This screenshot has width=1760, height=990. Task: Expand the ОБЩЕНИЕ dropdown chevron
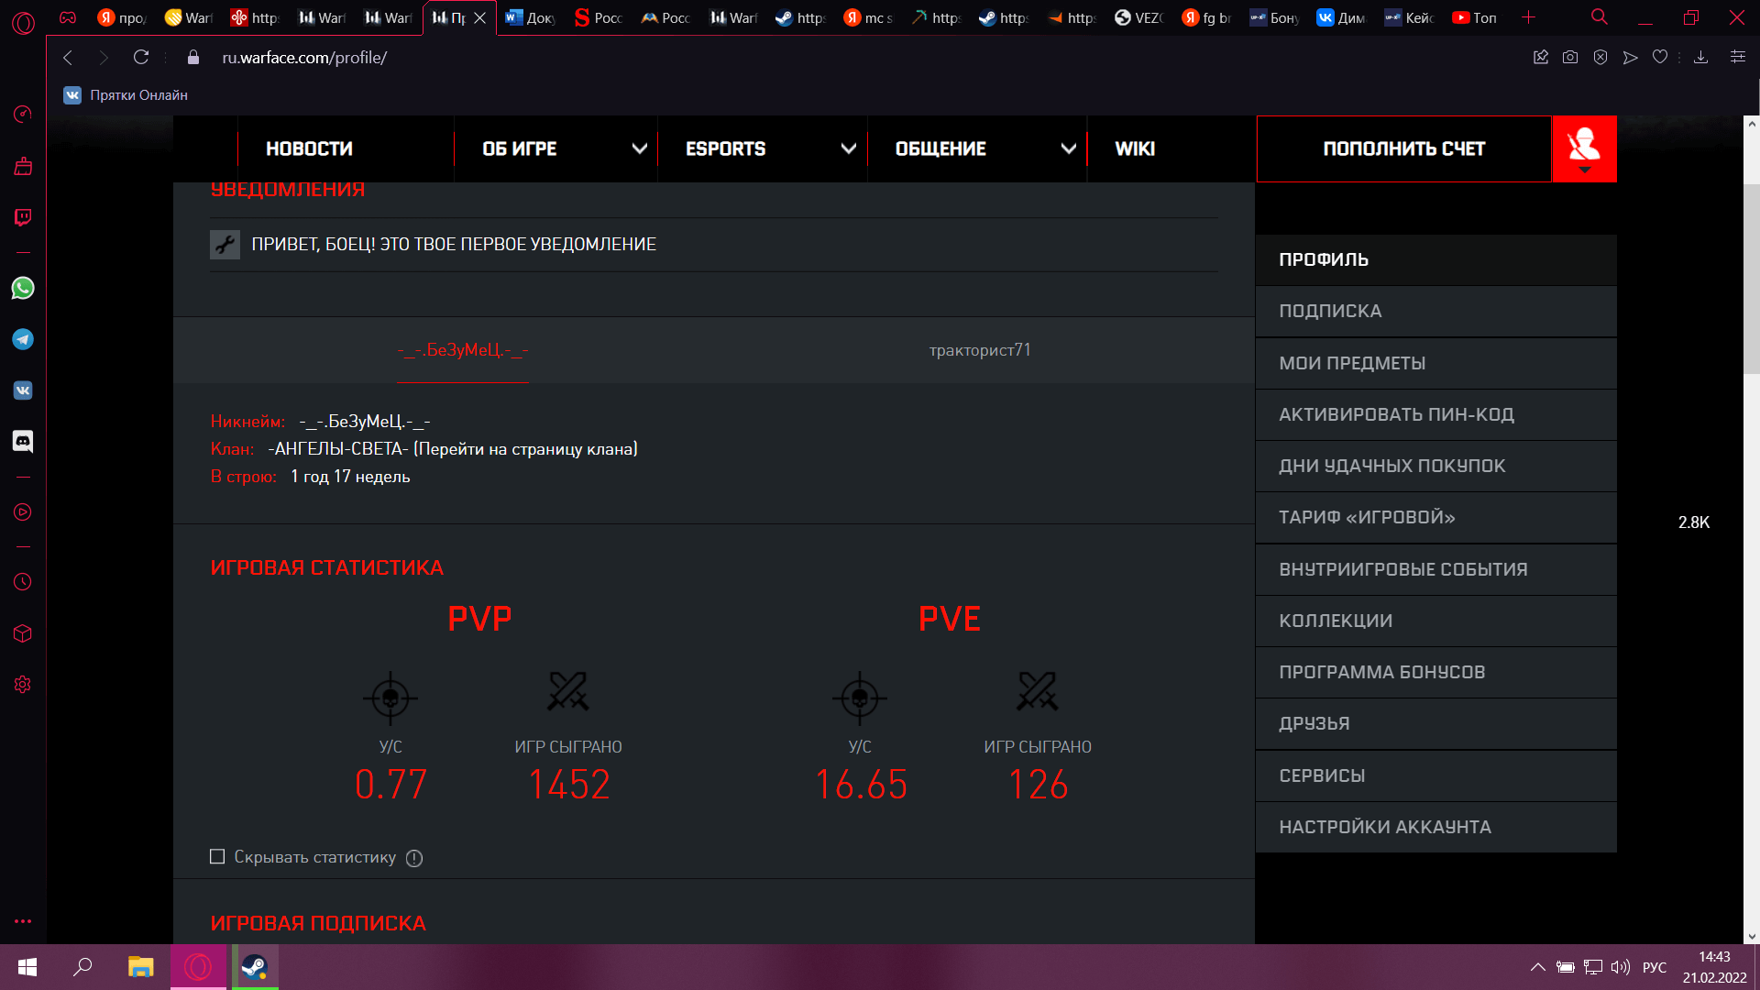click(1069, 148)
